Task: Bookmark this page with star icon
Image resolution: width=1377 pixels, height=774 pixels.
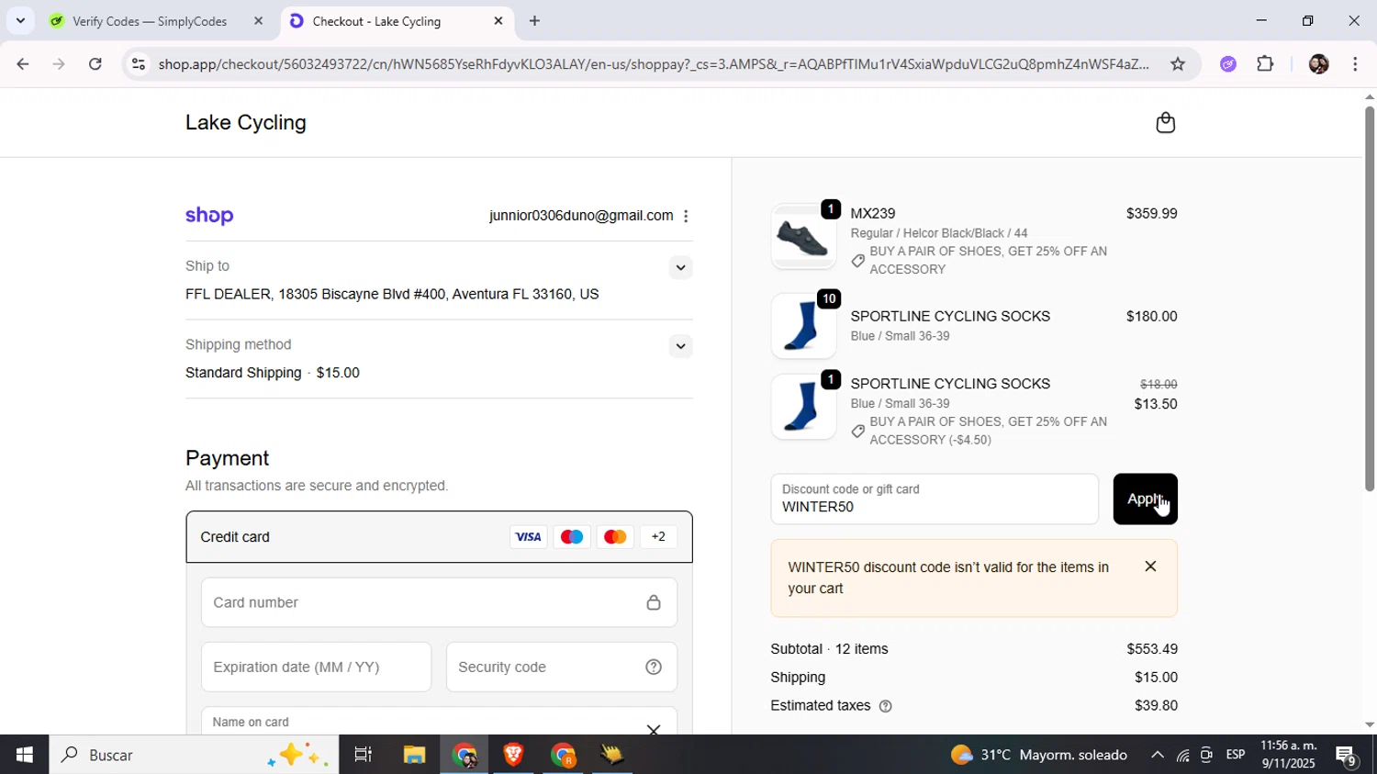Action: click(x=1178, y=64)
